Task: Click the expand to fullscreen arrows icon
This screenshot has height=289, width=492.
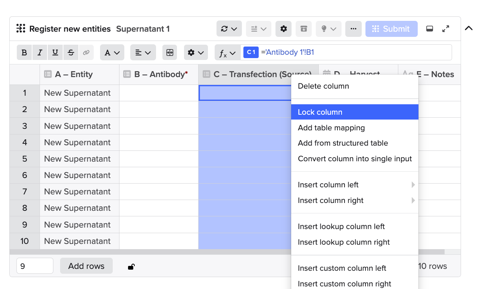Action: click(x=446, y=28)
